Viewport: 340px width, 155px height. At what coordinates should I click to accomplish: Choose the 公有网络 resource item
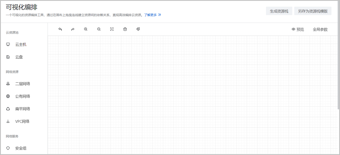23,96
